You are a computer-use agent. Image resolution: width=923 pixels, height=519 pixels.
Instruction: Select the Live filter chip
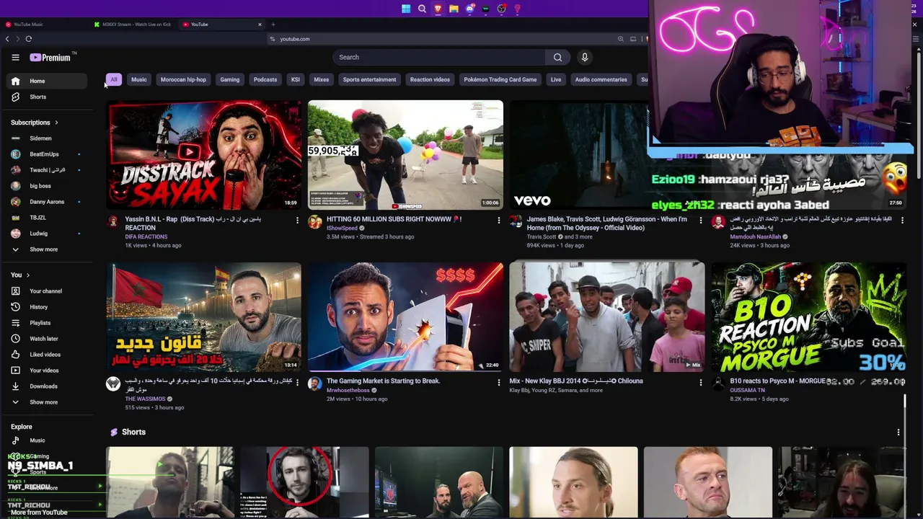point(556,80)
